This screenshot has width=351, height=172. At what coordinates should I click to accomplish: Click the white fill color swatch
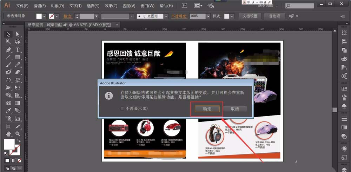9,144
